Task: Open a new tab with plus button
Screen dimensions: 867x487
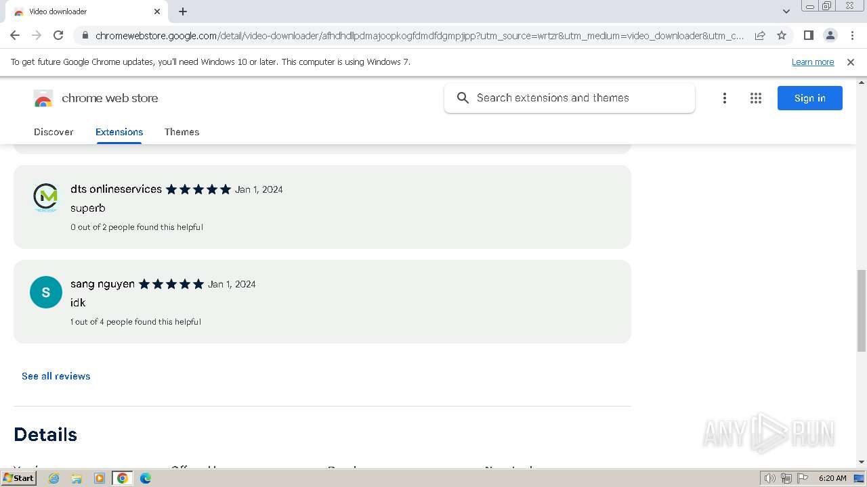Action: point(183,11)
